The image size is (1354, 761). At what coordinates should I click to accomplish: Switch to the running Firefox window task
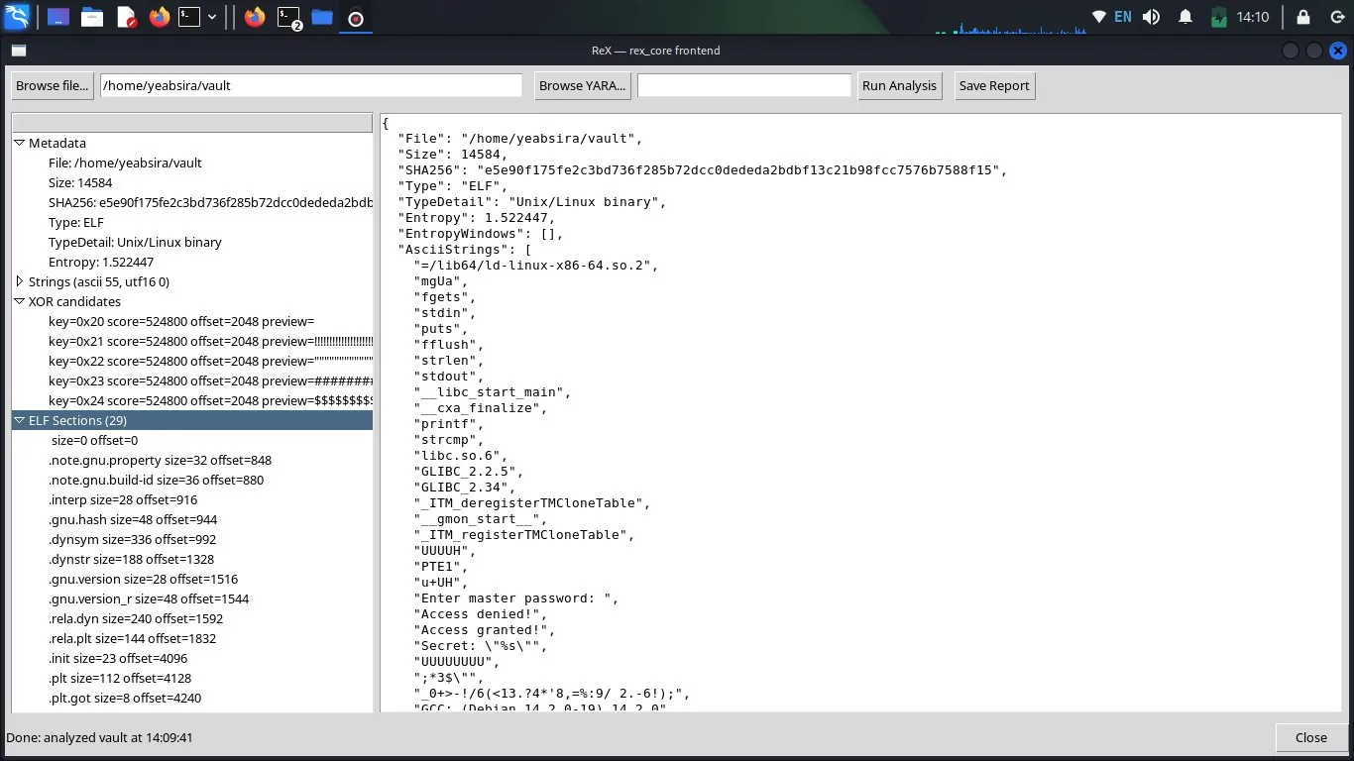pos(255,17)
